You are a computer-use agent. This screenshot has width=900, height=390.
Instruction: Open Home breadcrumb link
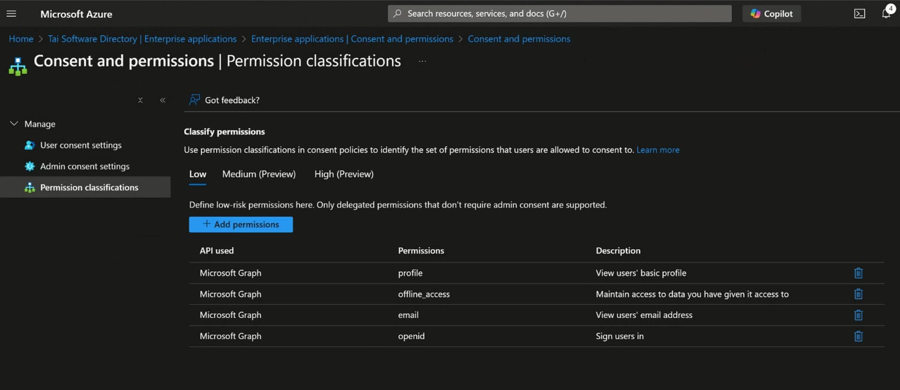point(21,39)
